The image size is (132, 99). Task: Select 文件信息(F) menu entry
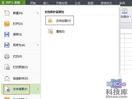[21, 89]
